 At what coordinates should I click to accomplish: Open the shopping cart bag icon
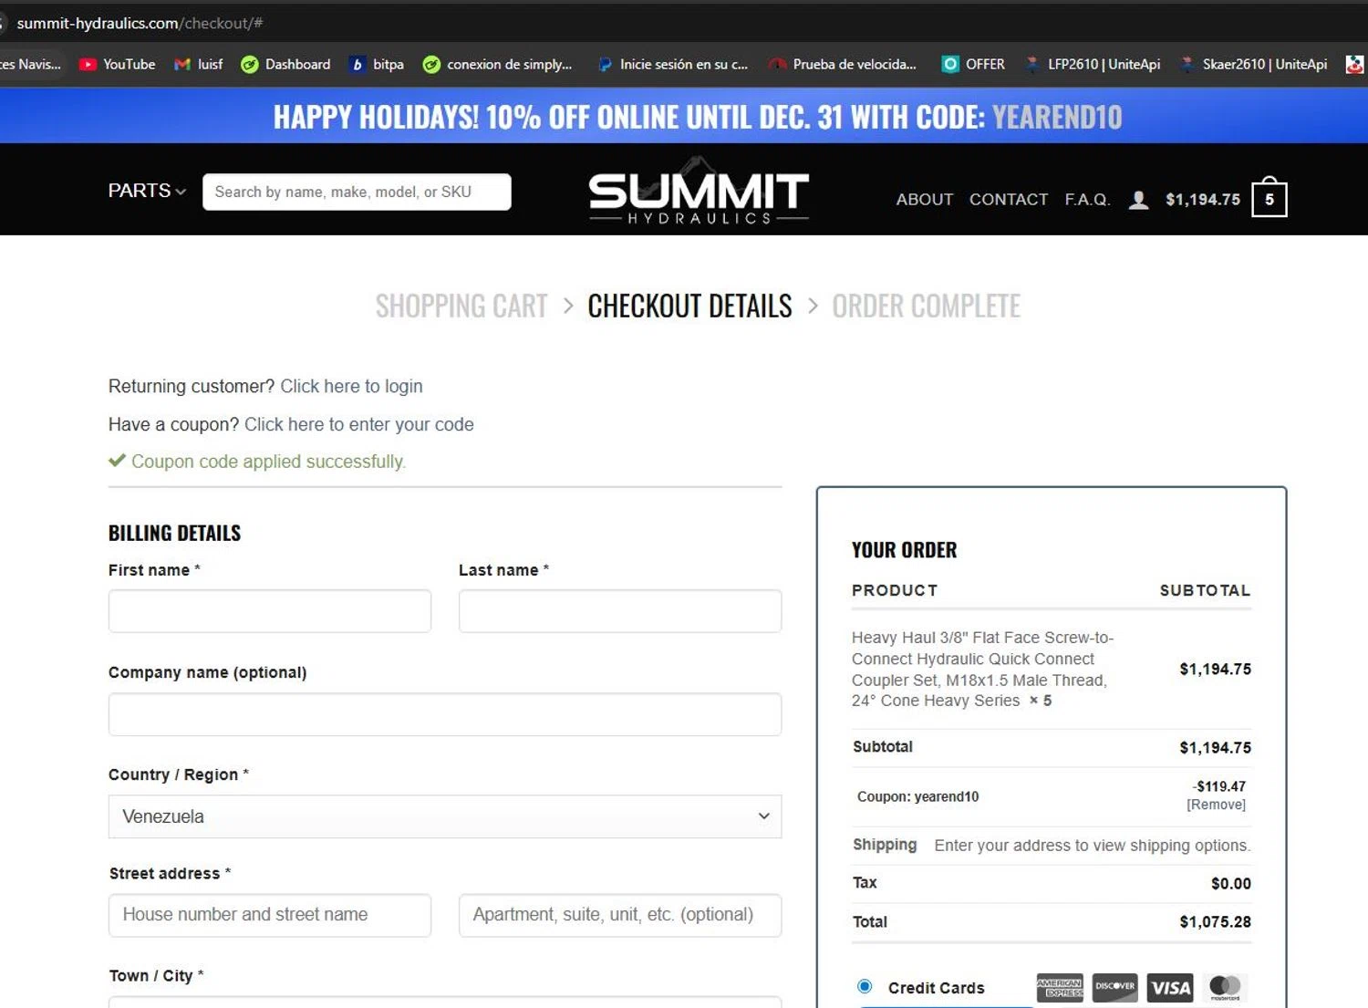tap(1269, 197)
